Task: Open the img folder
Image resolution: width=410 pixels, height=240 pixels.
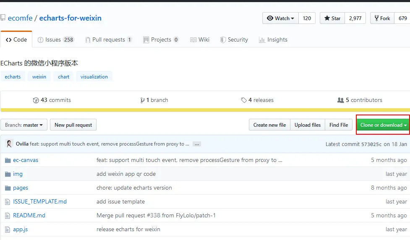Action: click(18, 174)
